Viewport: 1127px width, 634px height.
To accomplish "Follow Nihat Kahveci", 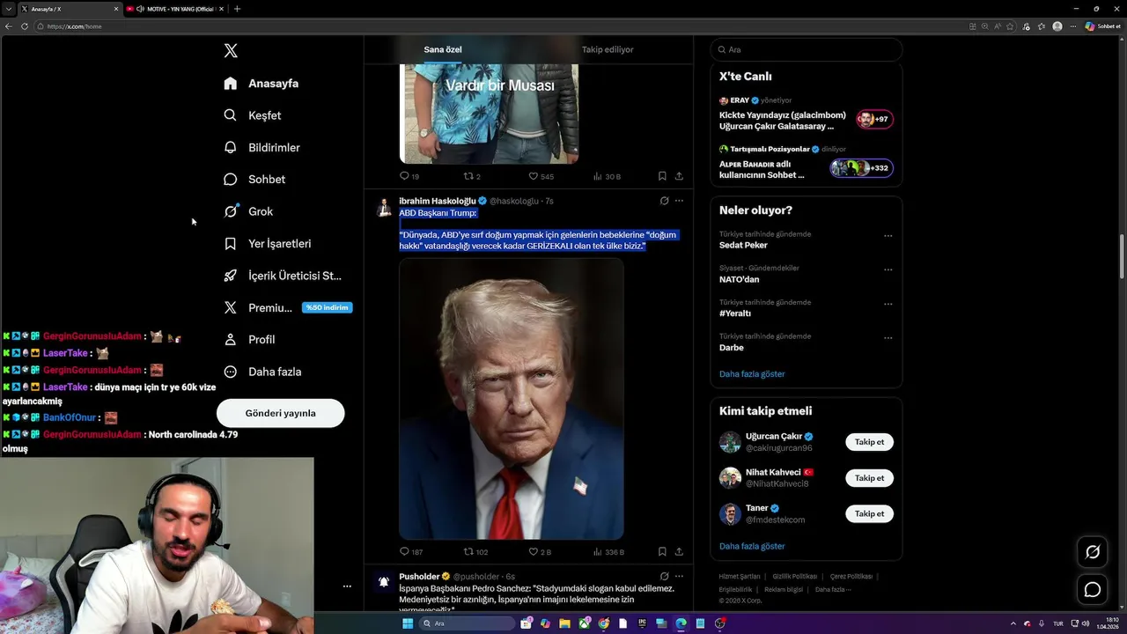I will (869, 478).
